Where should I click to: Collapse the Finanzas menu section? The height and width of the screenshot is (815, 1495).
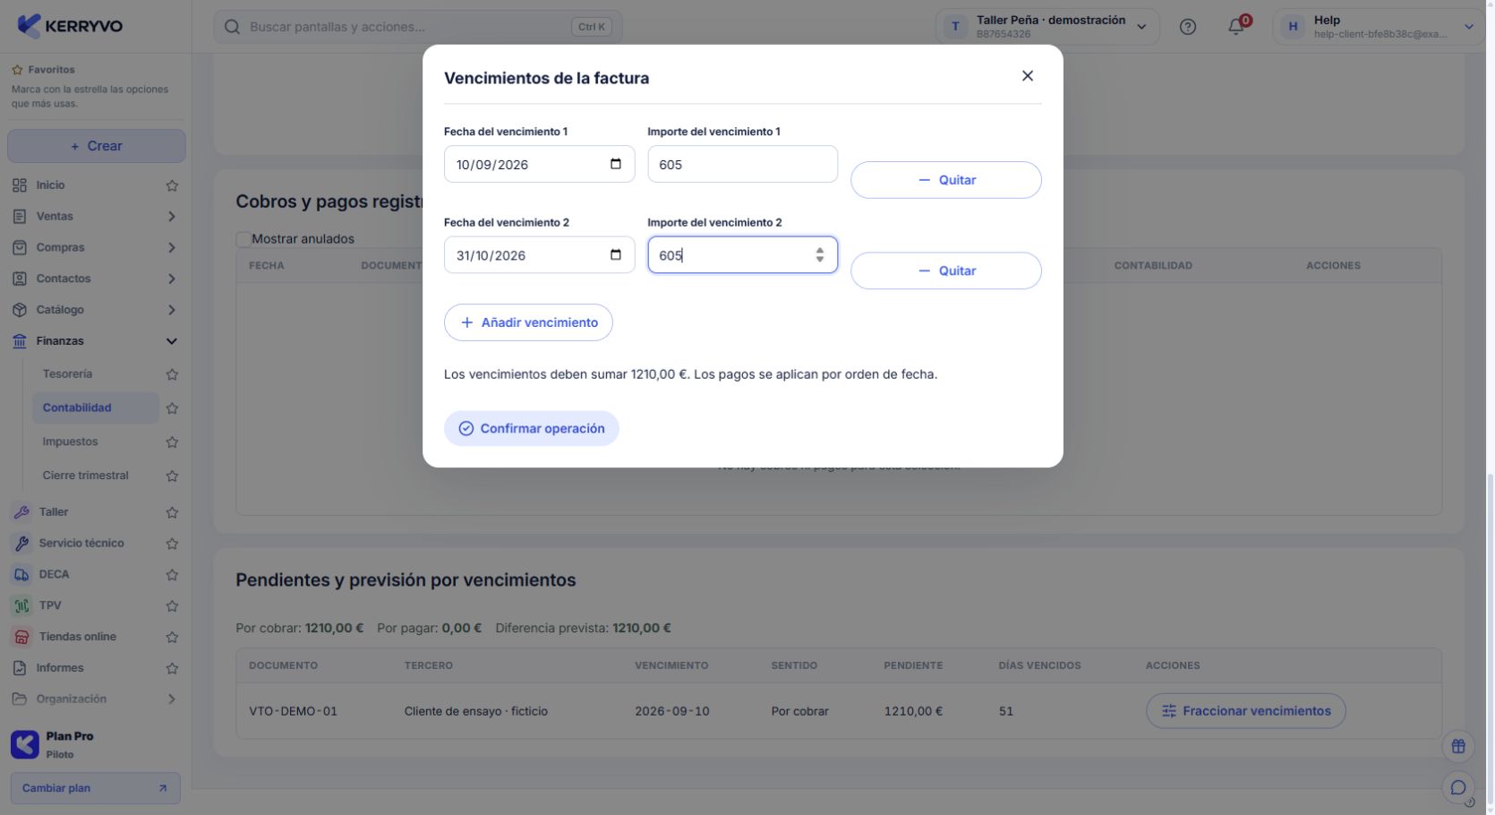(x=171, y=341)
